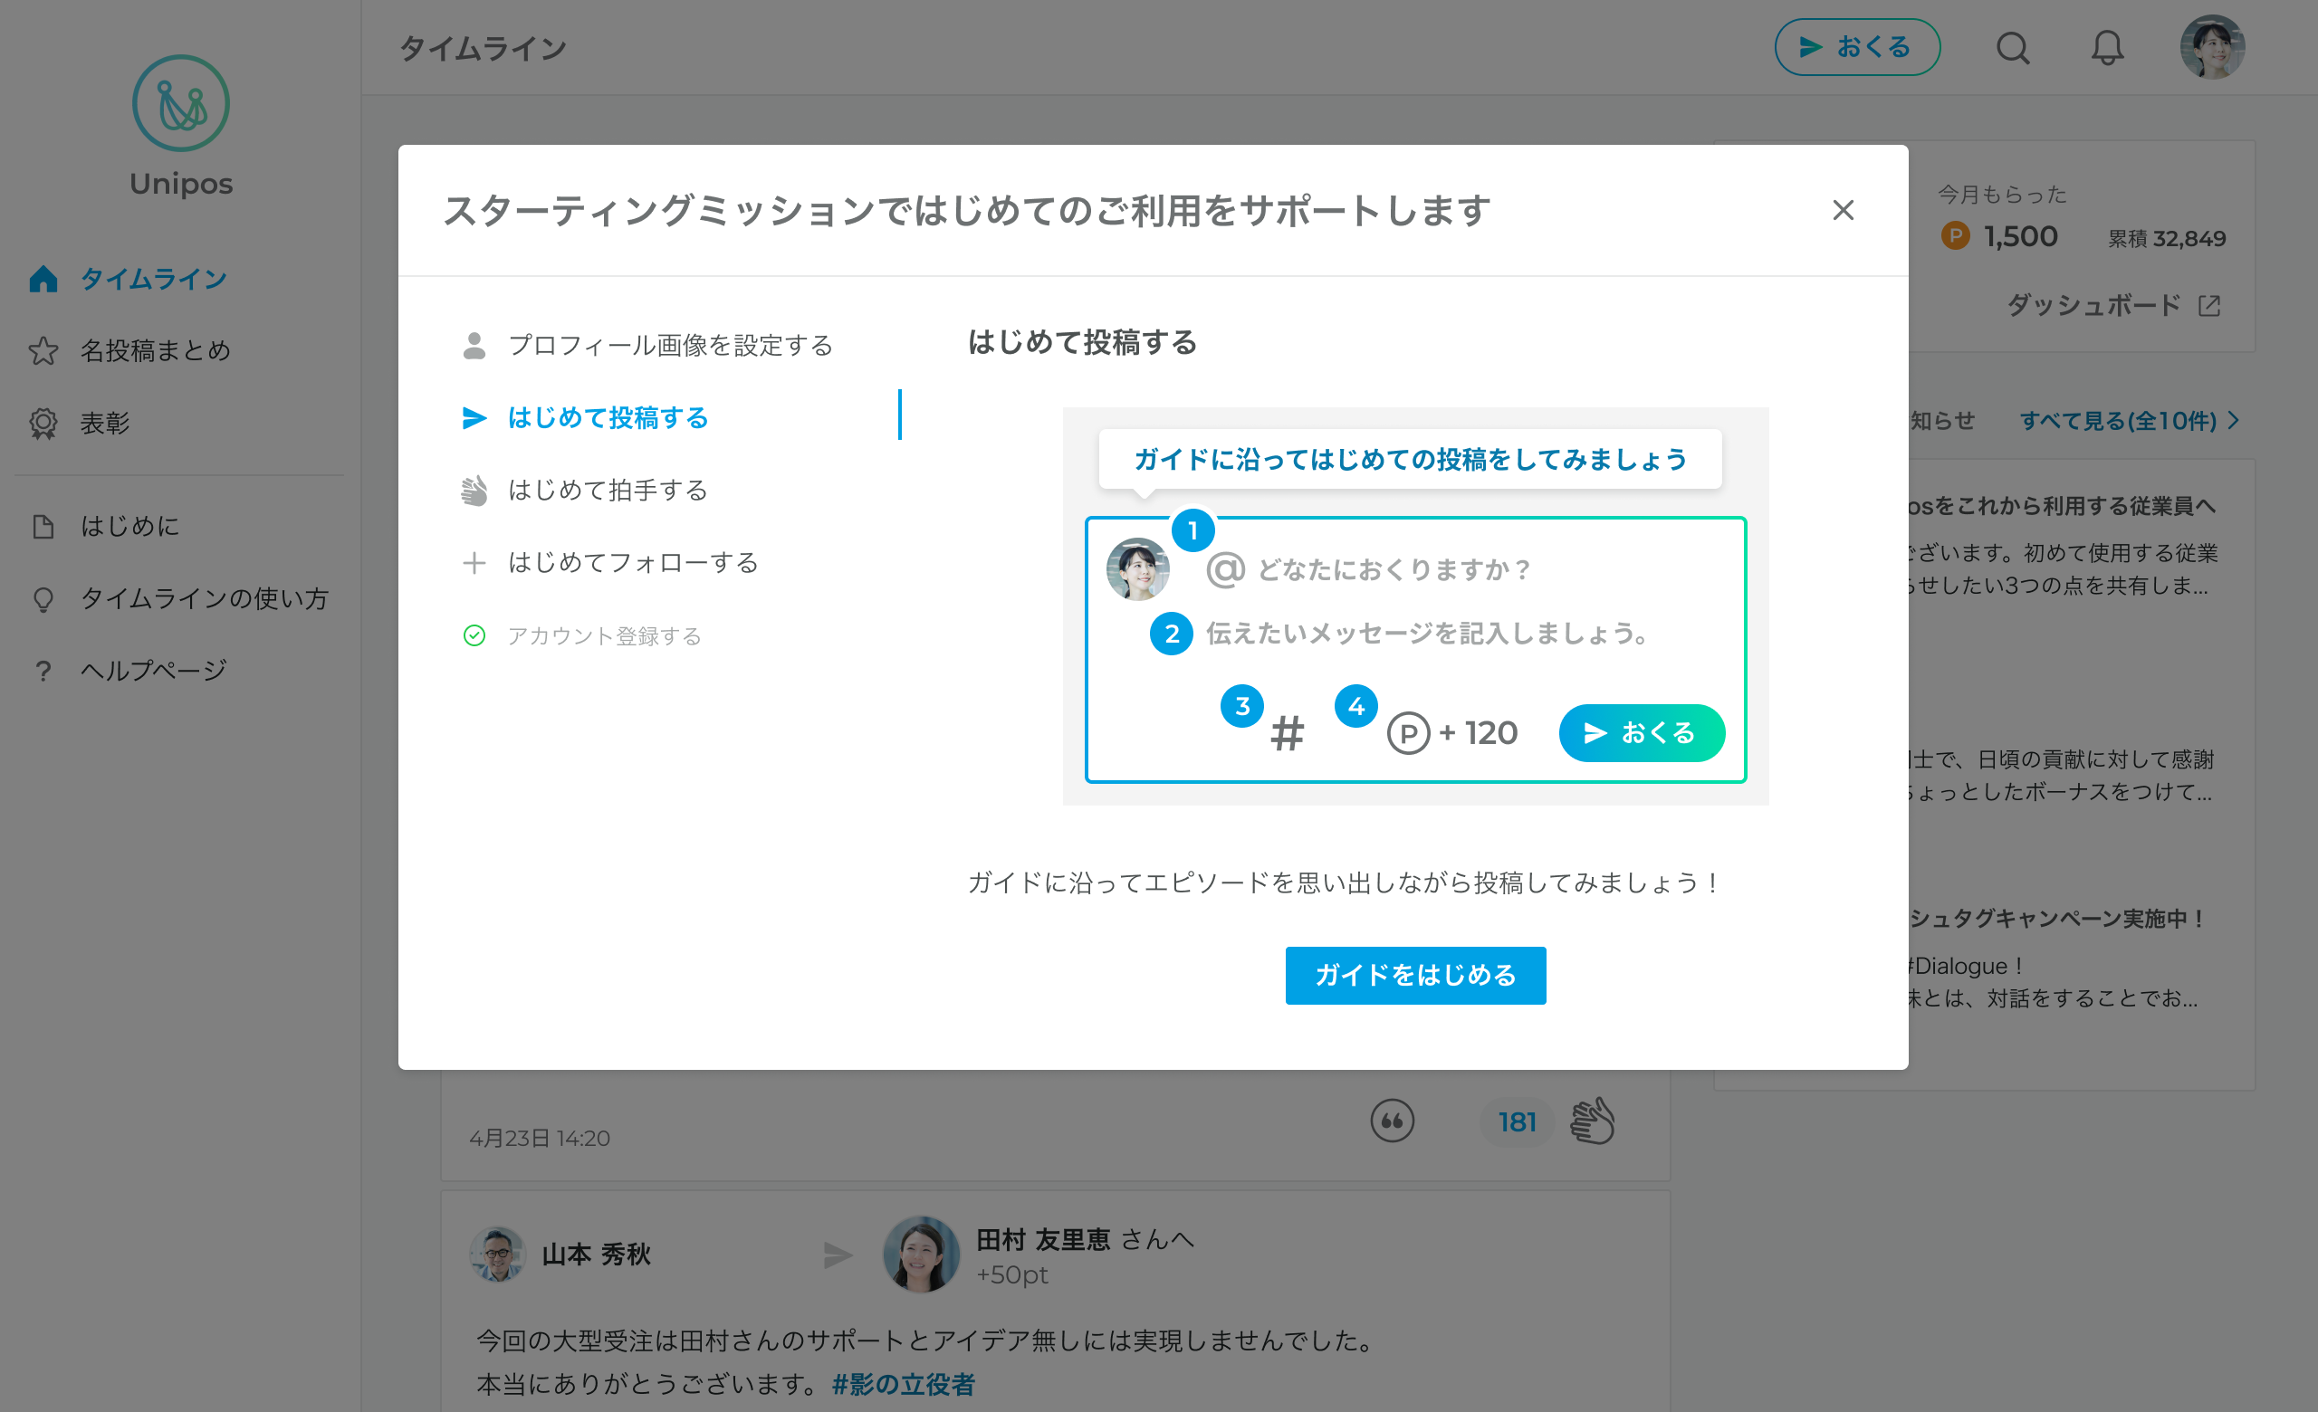Click 1,500 monthly points value
The image size is (2318, 1412).
click(2020, 236)
